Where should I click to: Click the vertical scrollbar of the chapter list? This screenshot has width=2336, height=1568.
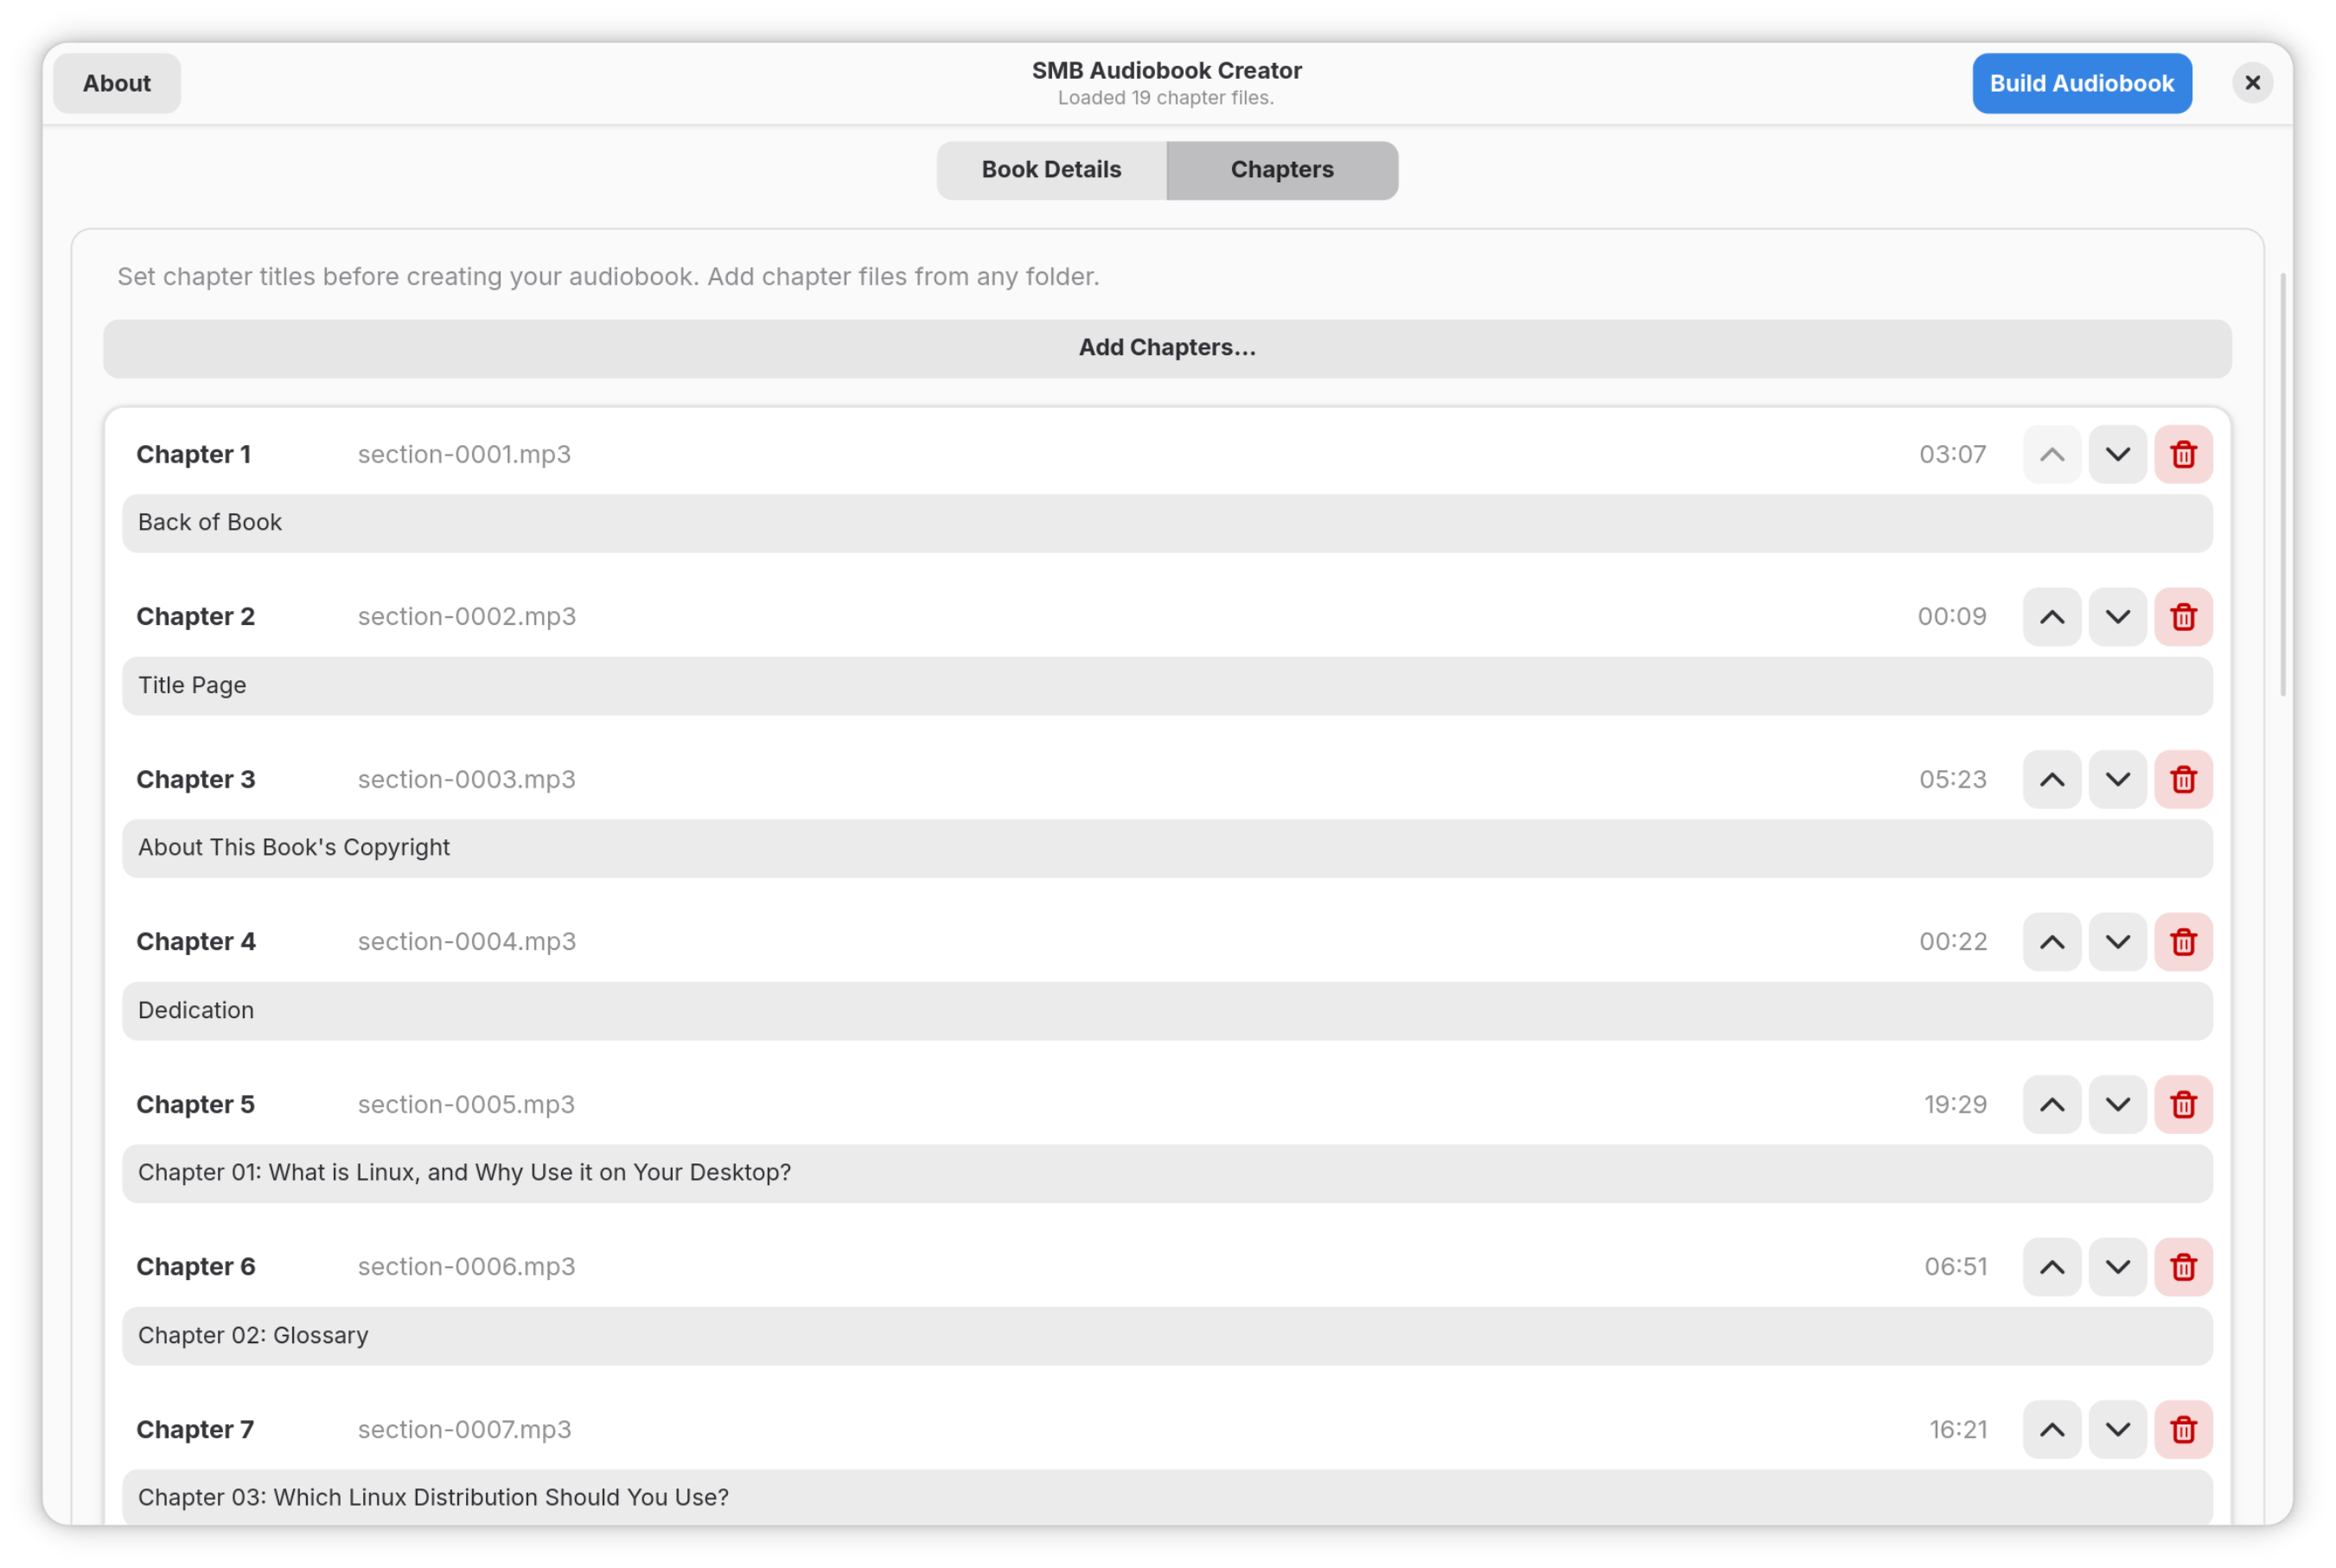point(2282,484)
